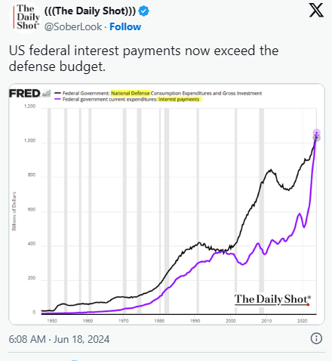332x361 pixels.
Task: Click The Daily Shot watermark in chart
Action: pos(272,300)
